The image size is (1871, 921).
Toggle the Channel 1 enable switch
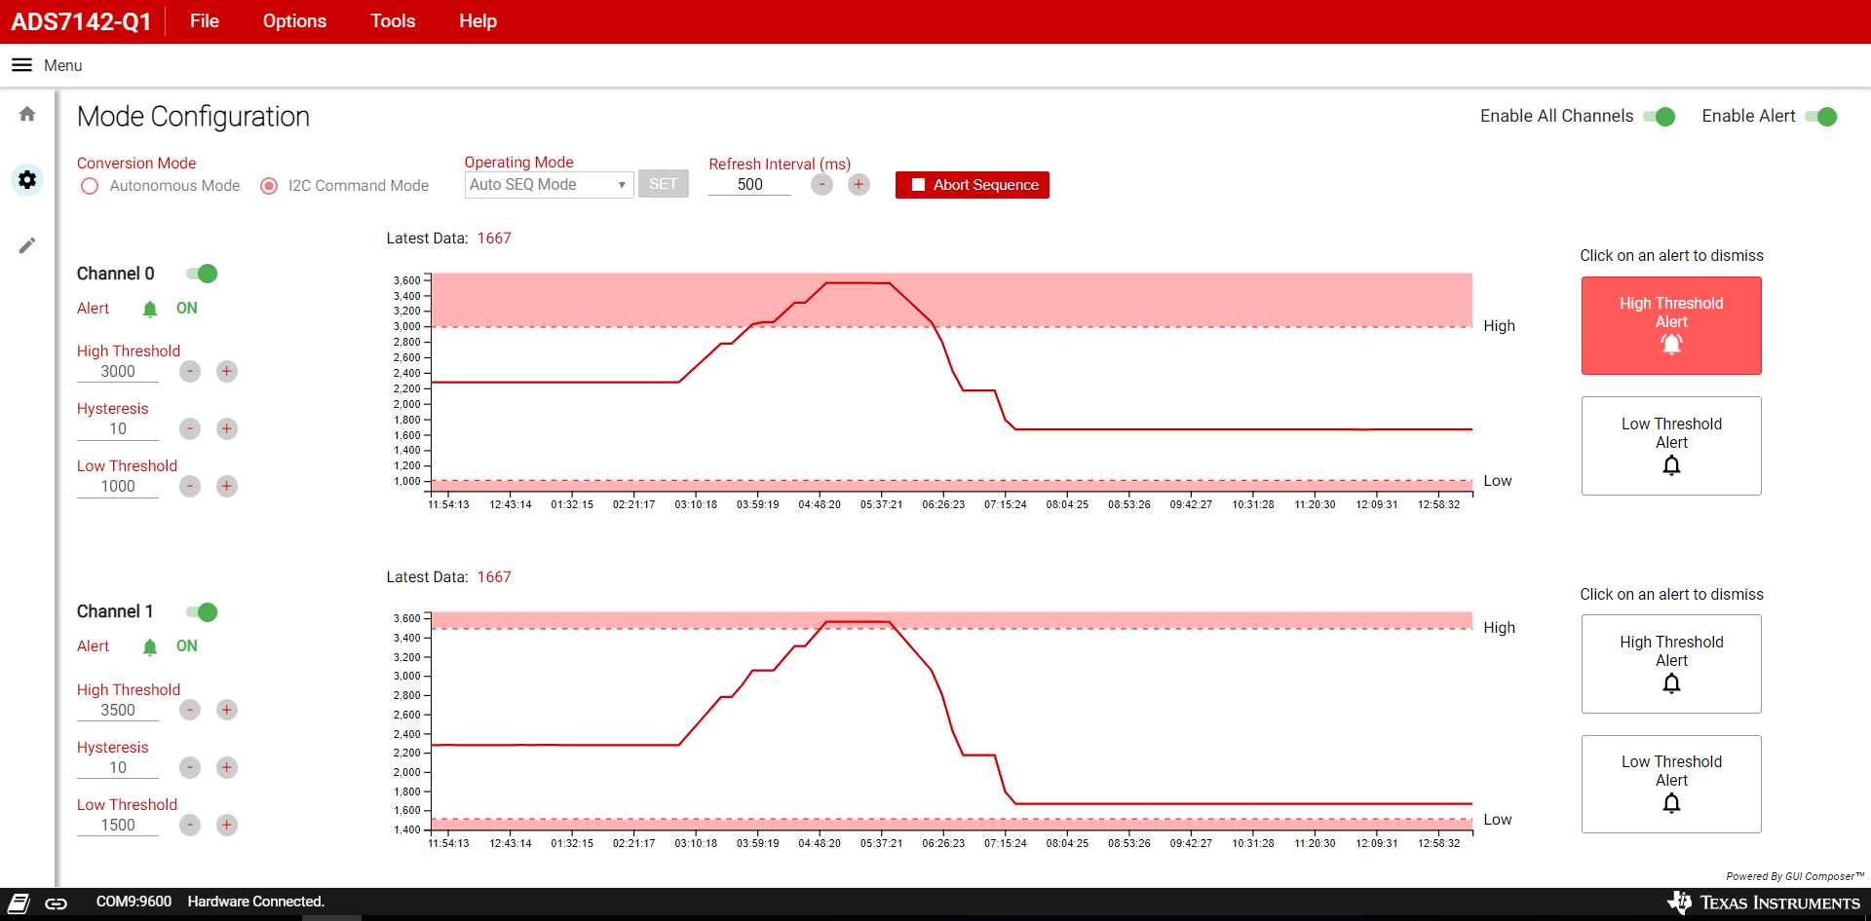202,612
